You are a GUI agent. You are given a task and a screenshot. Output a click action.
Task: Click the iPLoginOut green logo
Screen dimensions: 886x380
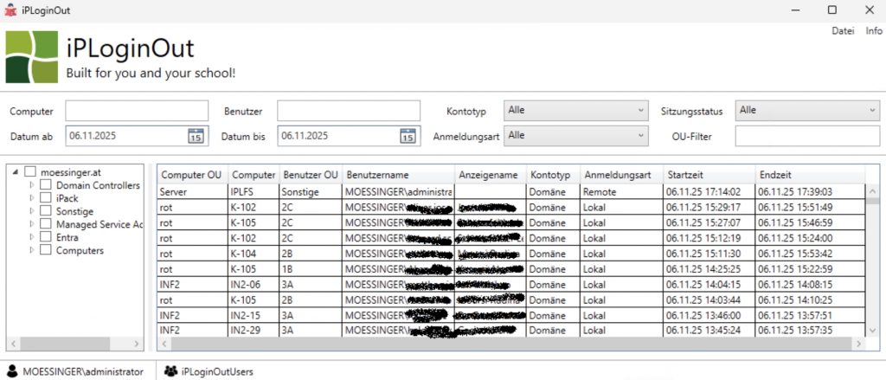coord(32,57)
